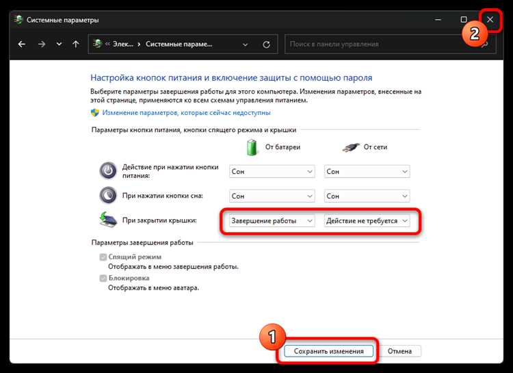Open sleep button plugged-in dropdown
The width and height of the screenshot is (513, 373).
[367, 196]
